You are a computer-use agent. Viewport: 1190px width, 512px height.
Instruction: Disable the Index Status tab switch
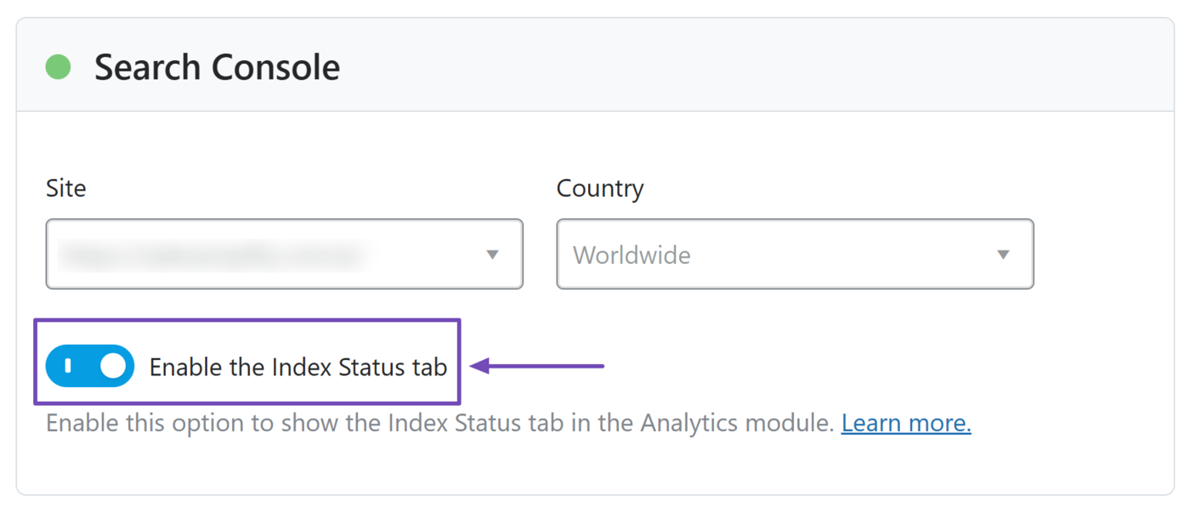click(90, 366)
